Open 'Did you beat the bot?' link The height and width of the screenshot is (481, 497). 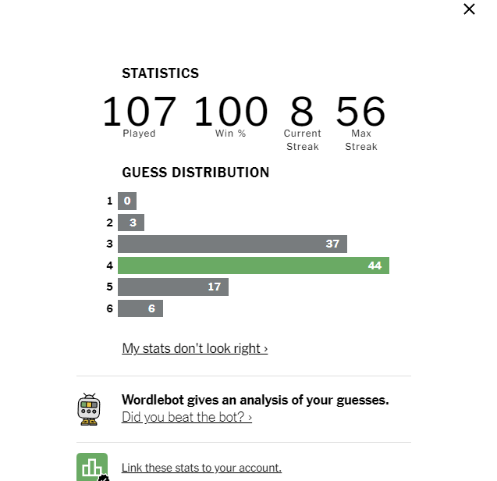[186, 417]
